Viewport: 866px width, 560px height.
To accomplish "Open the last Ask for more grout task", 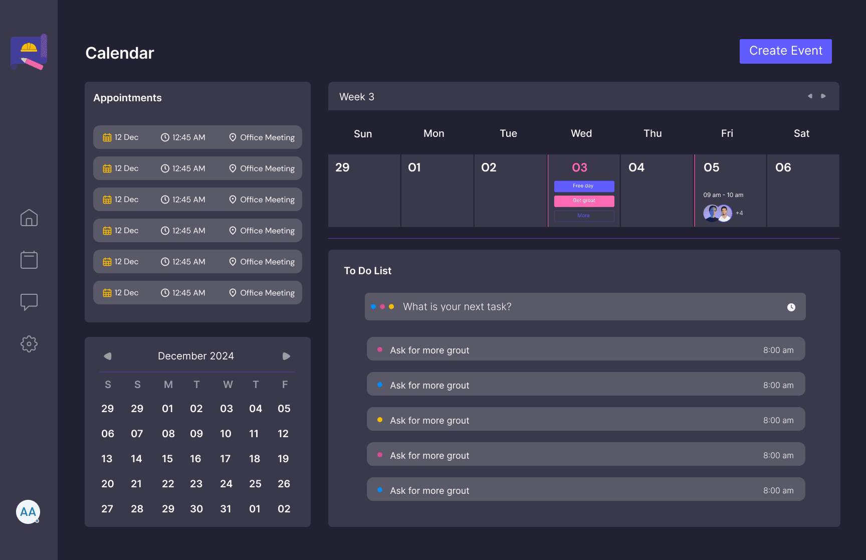I will coord(586,489).
